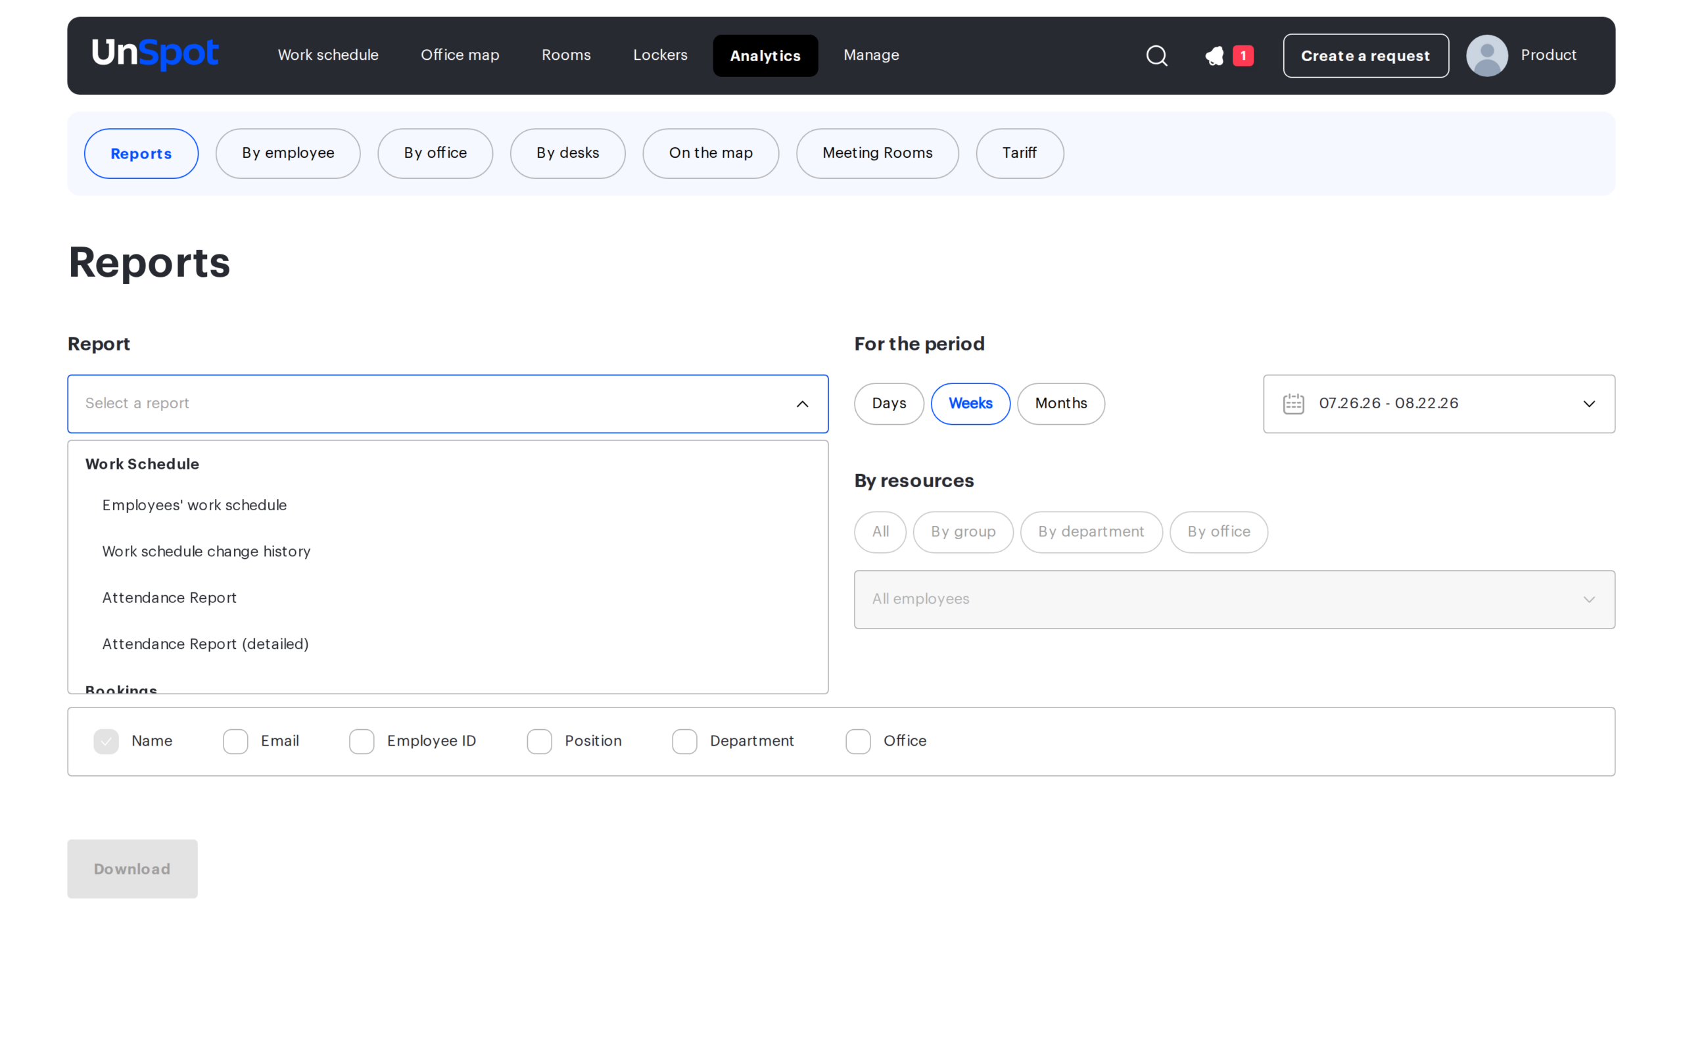Check the Position checkbox
Image resolution: width=1683 pixels, height=1052 pixels.
tap(539, 741)
